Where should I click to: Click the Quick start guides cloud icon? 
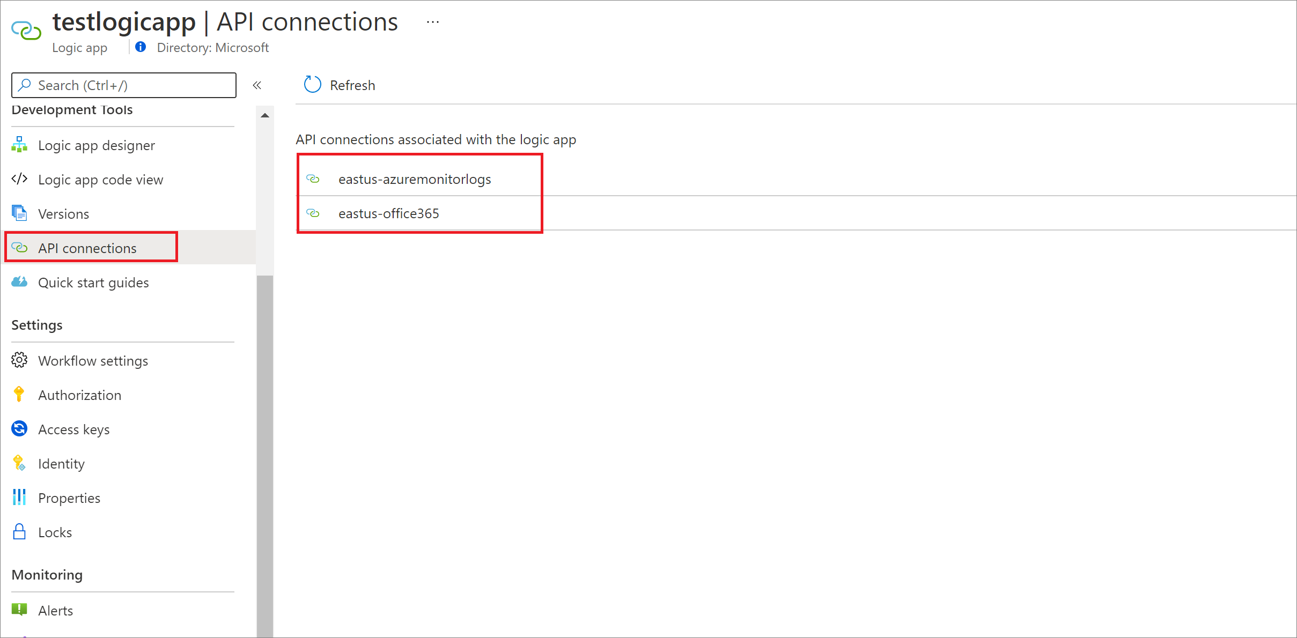click(19, 282)
